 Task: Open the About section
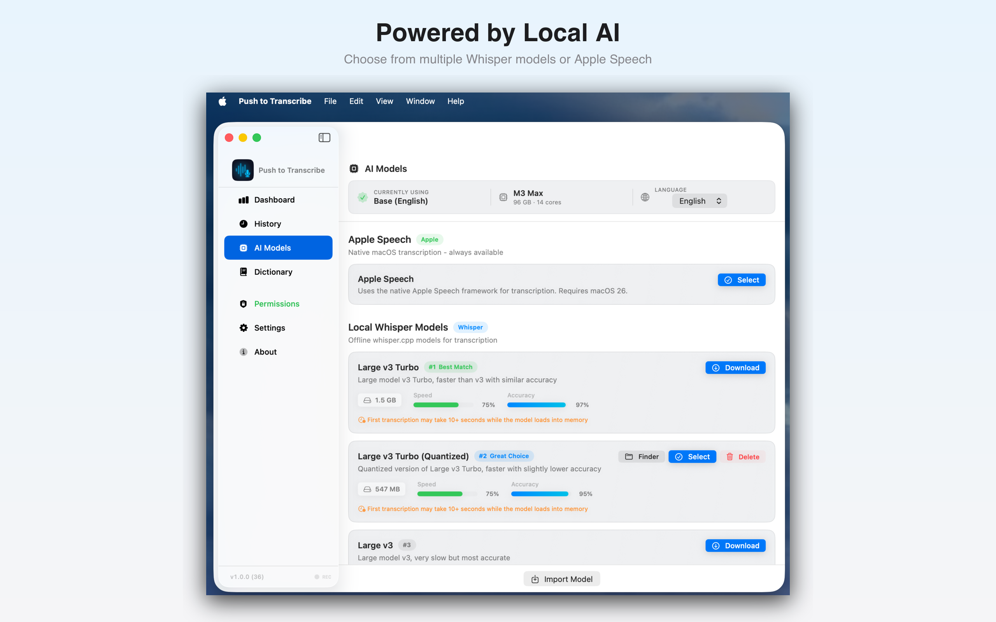click(x=265, y=352)
